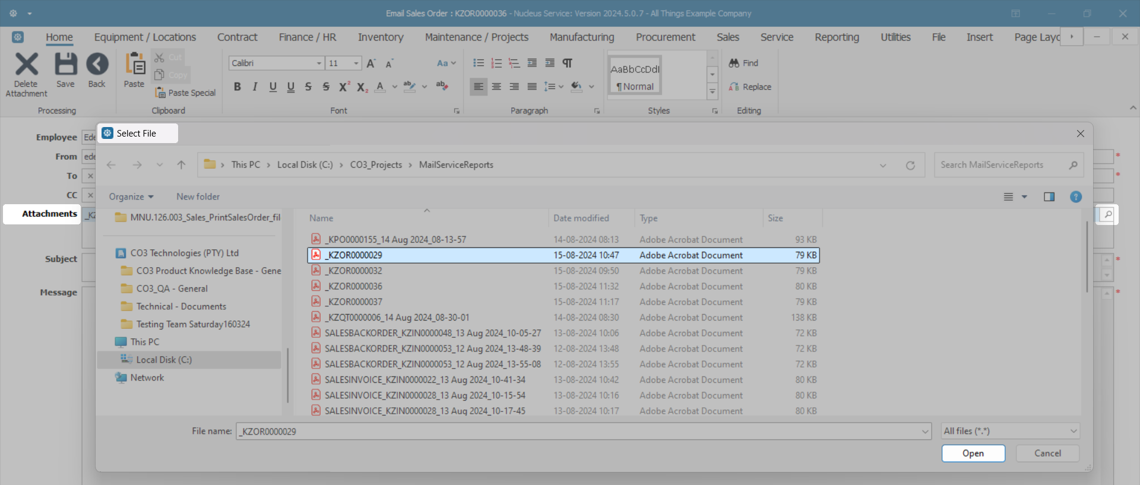Click the Search MailServiceReports box
This screenshot has height=485, width=1140.
pos(1009,165)
